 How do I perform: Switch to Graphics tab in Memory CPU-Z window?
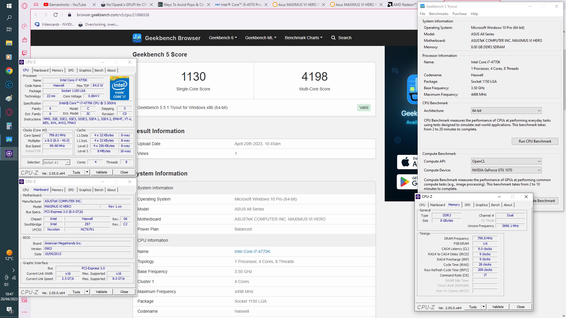[482, 205]
